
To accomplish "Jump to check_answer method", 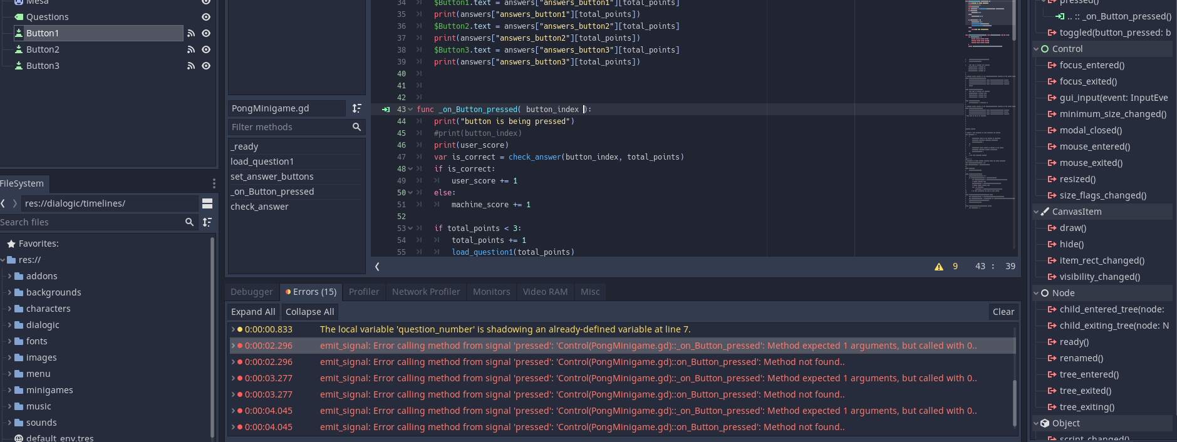I will pos(296,207).
